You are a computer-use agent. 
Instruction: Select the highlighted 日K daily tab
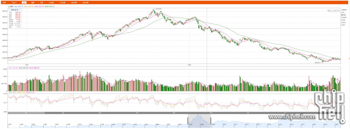coord(24,2)
